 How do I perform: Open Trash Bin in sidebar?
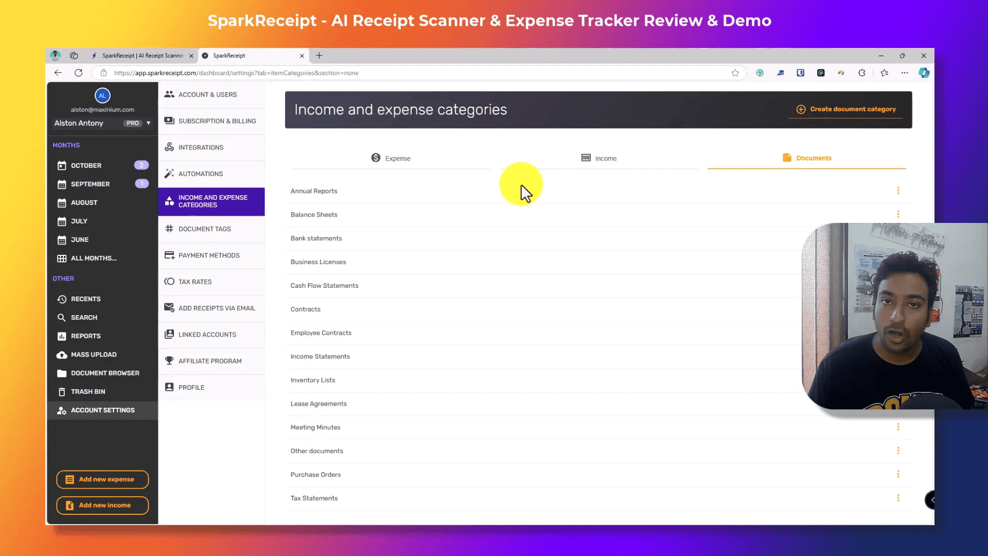click(x=102, y=392)
